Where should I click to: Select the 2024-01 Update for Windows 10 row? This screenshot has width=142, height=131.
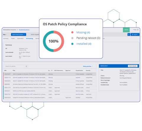coord(50,81)
